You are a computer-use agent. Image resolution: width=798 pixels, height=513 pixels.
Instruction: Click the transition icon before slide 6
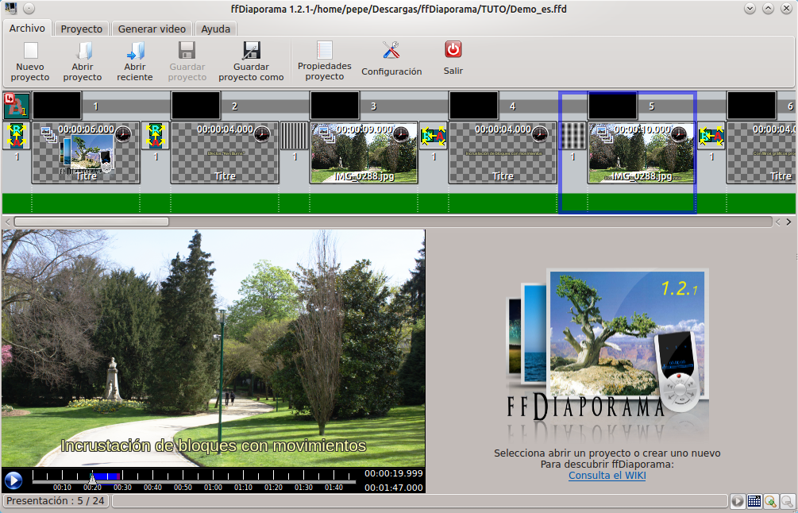[x=711, y=136]
